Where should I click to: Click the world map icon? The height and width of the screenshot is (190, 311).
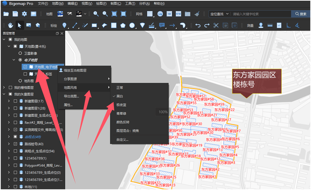coord(70,14)
